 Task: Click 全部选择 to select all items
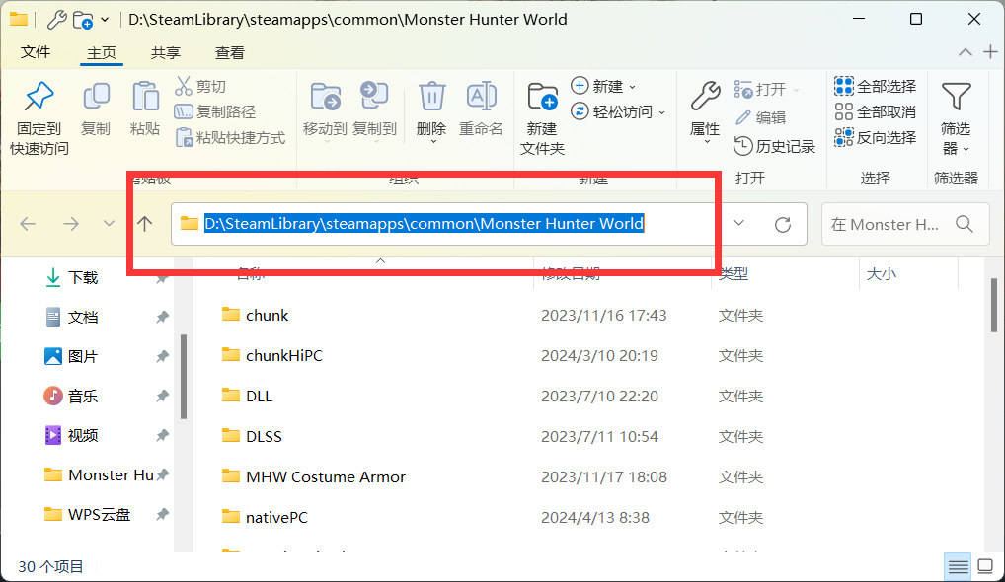875,86
